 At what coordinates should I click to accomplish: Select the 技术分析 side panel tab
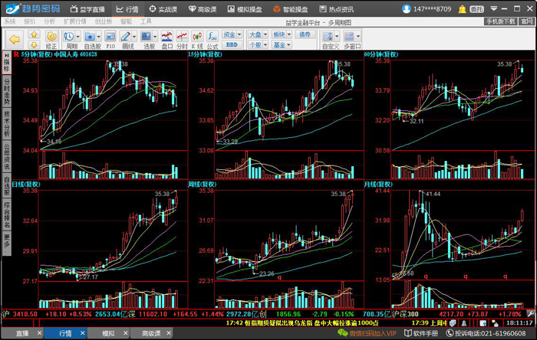[6, 122]
